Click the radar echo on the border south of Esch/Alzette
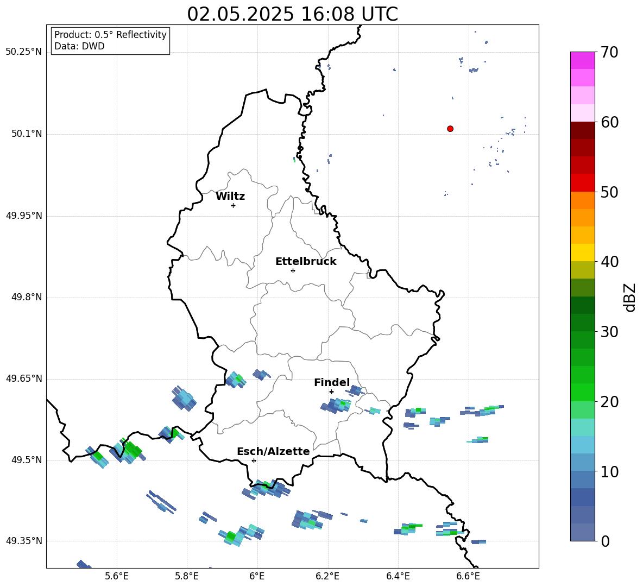The image size is (643, 587). tap(267, 489)
